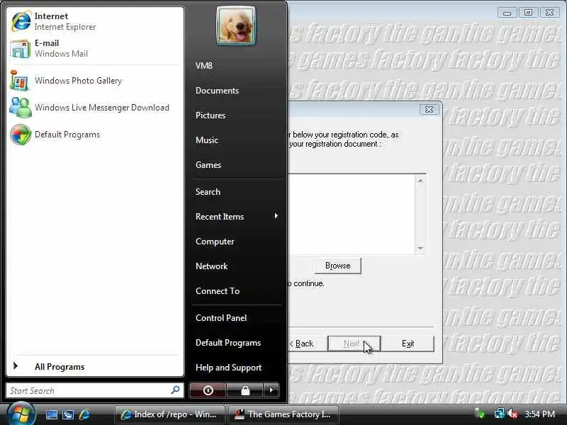The height and width of the screenshot is (425, 567).
Task: Open Documents from Start menu
Action: [217, 91]
